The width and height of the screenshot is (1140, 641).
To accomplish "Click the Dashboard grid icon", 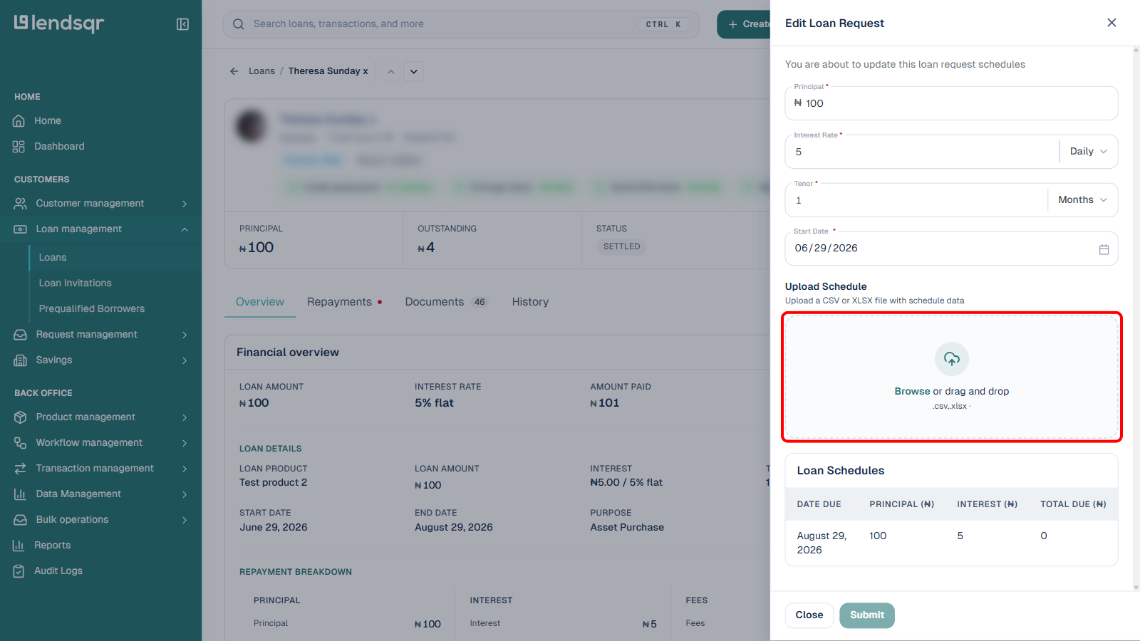I will (x=19, y=147).
